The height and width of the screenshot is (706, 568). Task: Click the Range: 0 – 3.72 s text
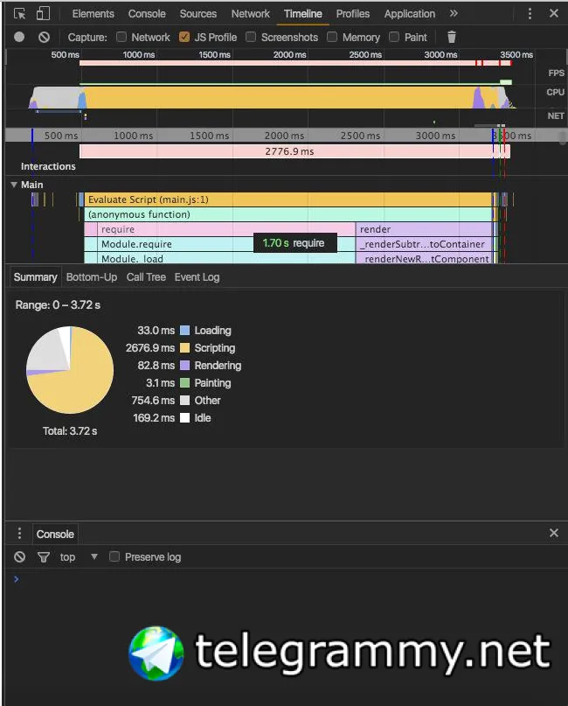(58, 304)
